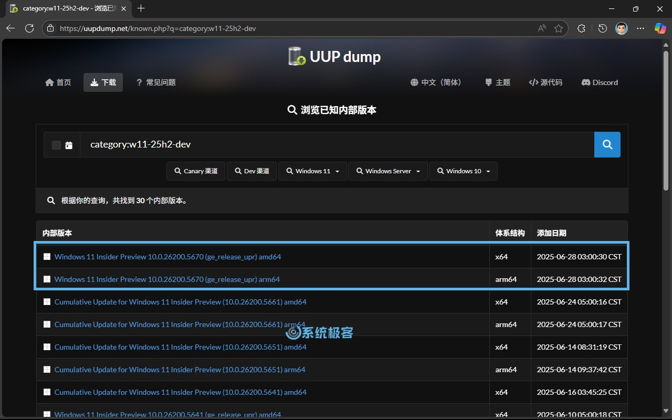Open the Discord link in navigation

[600, 82]
